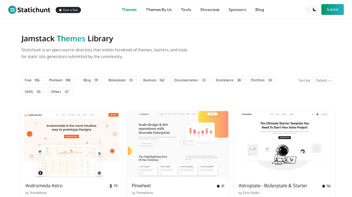Open the Themes nav item
This screenshot has height=197, width=352.
[129, 9]
